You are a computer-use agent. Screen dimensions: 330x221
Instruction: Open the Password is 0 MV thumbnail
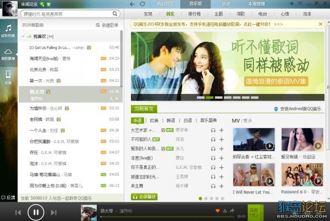click(x=302, y=175)
